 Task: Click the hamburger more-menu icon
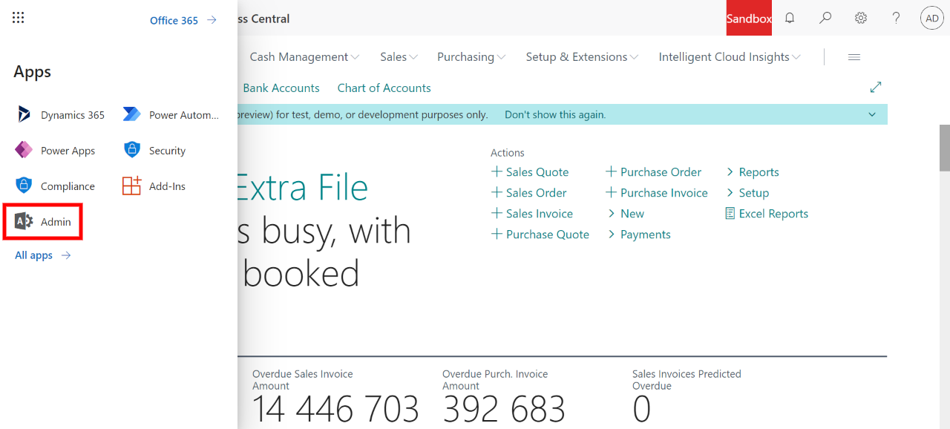[854, 57]
